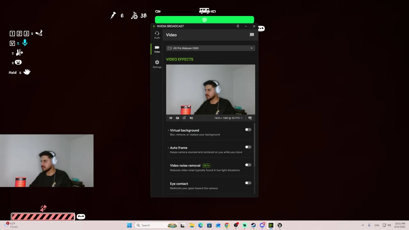
Task: Click the BETA badge next to Video noise removal
Action: click(206, 165)
